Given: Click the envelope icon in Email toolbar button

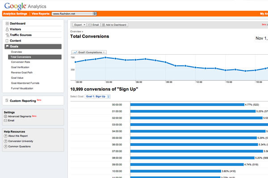Looking at the screenshot, I should click(x=90, y=25).
